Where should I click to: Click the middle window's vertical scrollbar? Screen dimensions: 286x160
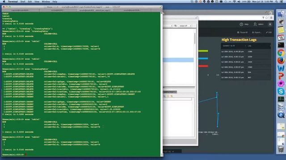195,39
